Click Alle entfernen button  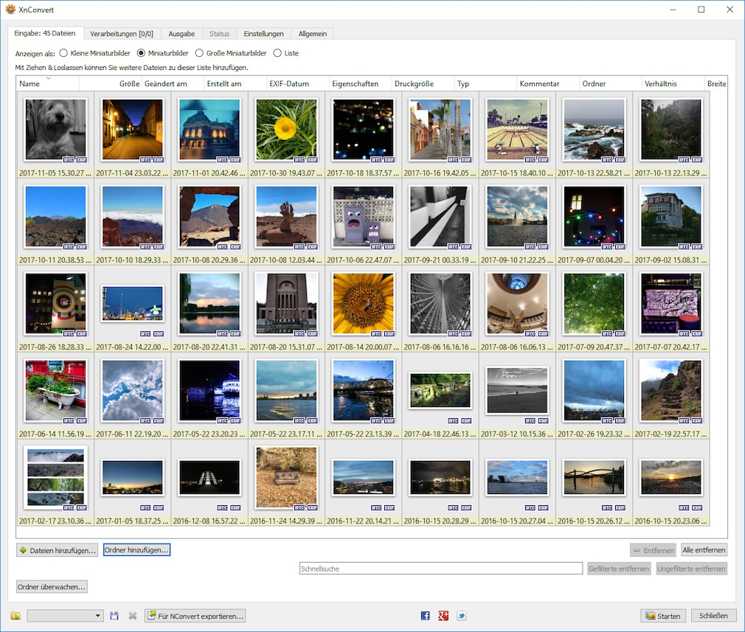coord(704,550)
